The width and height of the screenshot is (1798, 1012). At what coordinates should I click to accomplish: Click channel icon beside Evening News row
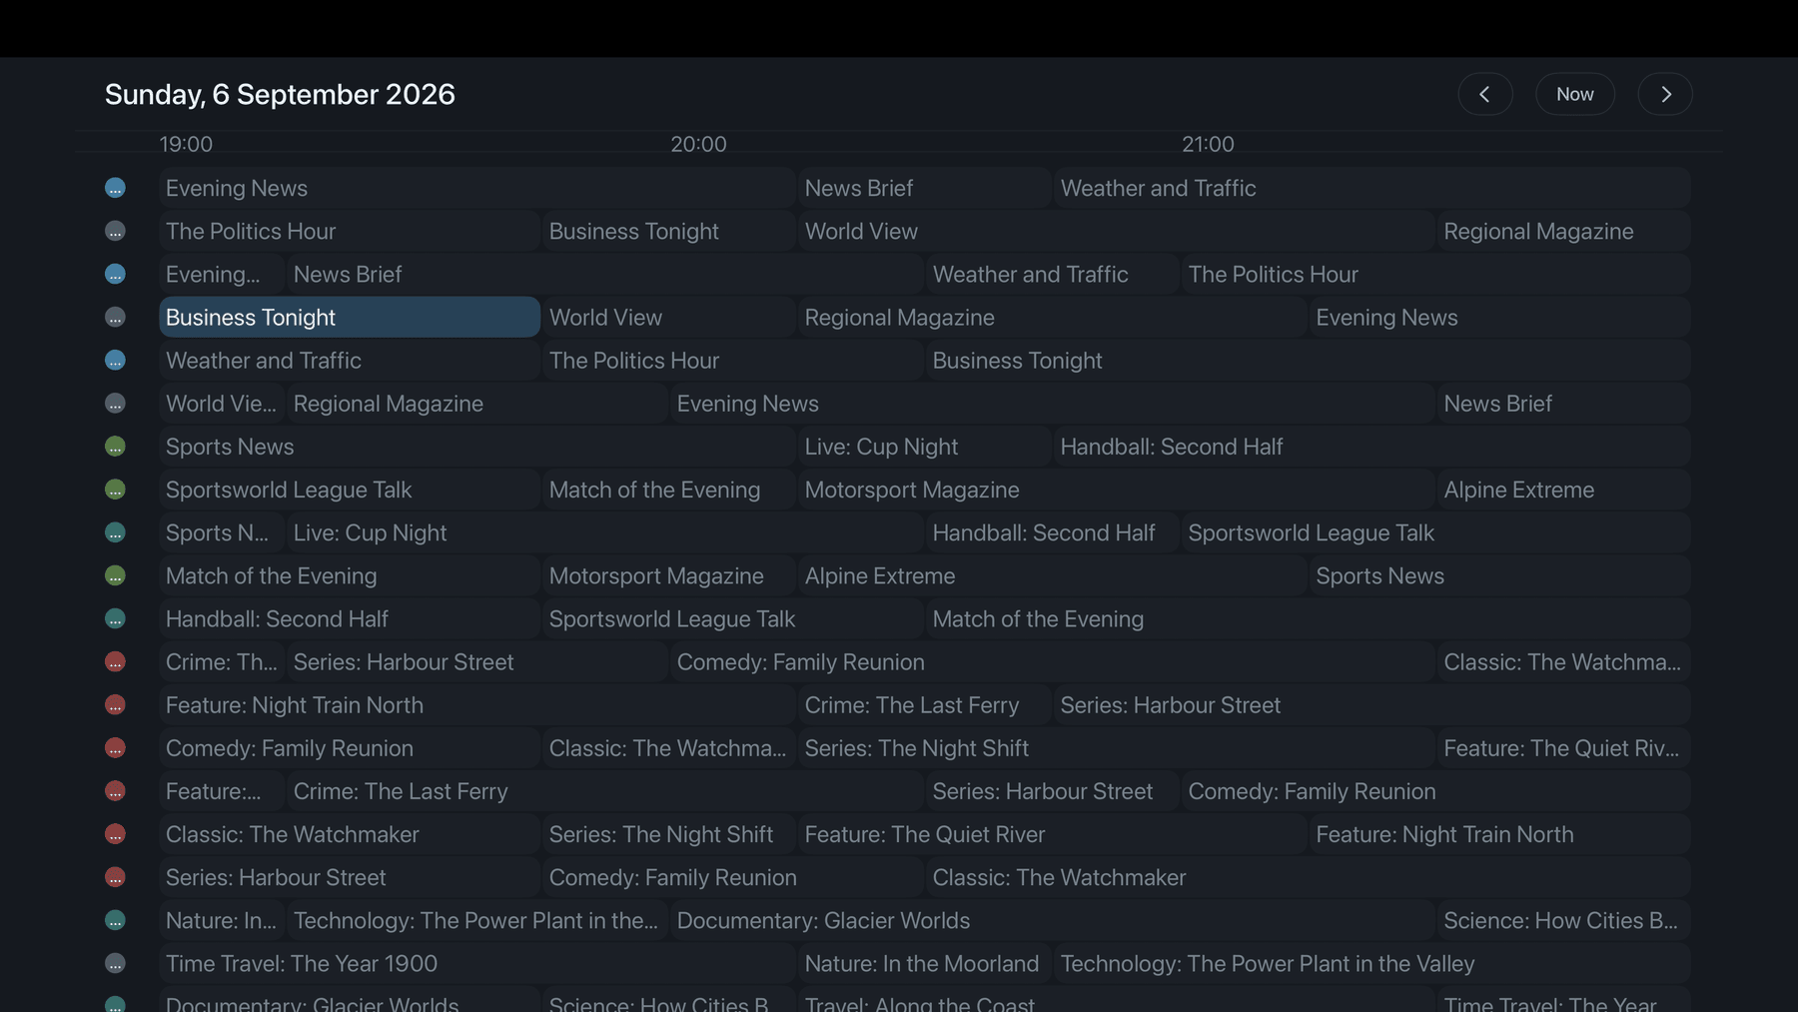[x=115, y=188]
